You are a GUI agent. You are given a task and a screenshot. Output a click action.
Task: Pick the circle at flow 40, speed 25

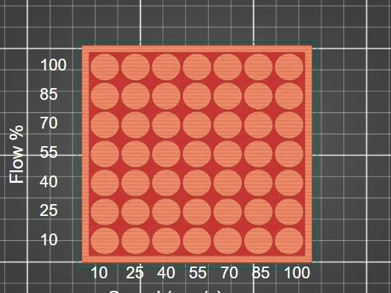135,183
